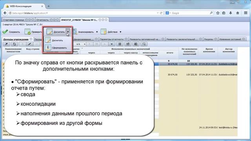The image size is (251, 141).
Task: Click the Исполнено плановых назначений column header
Action: pyautogui.click(x=131, y=49)
